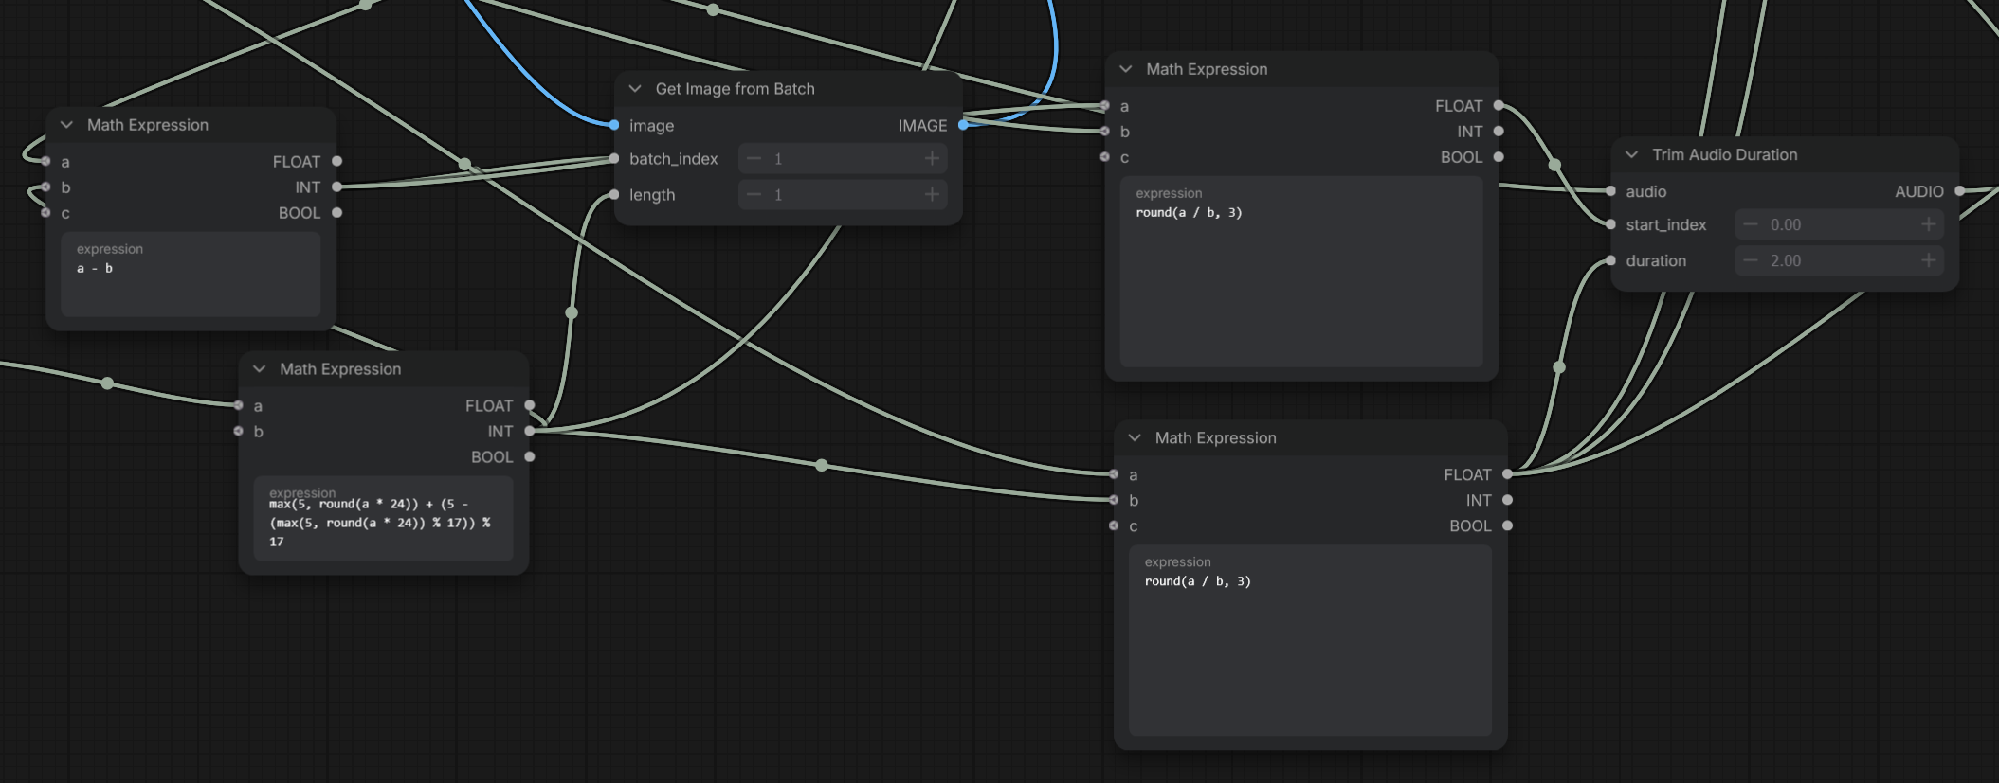Click the AUDIO output port on Trim Audio Duration
1999x783 pixels.
click(x=1959, y=191)
